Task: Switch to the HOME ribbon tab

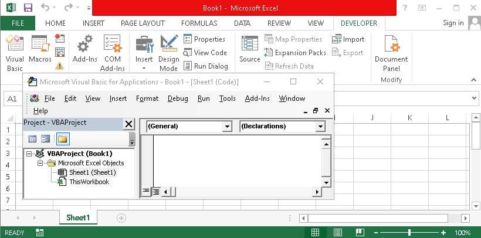Action: click(x=55, y=23)
